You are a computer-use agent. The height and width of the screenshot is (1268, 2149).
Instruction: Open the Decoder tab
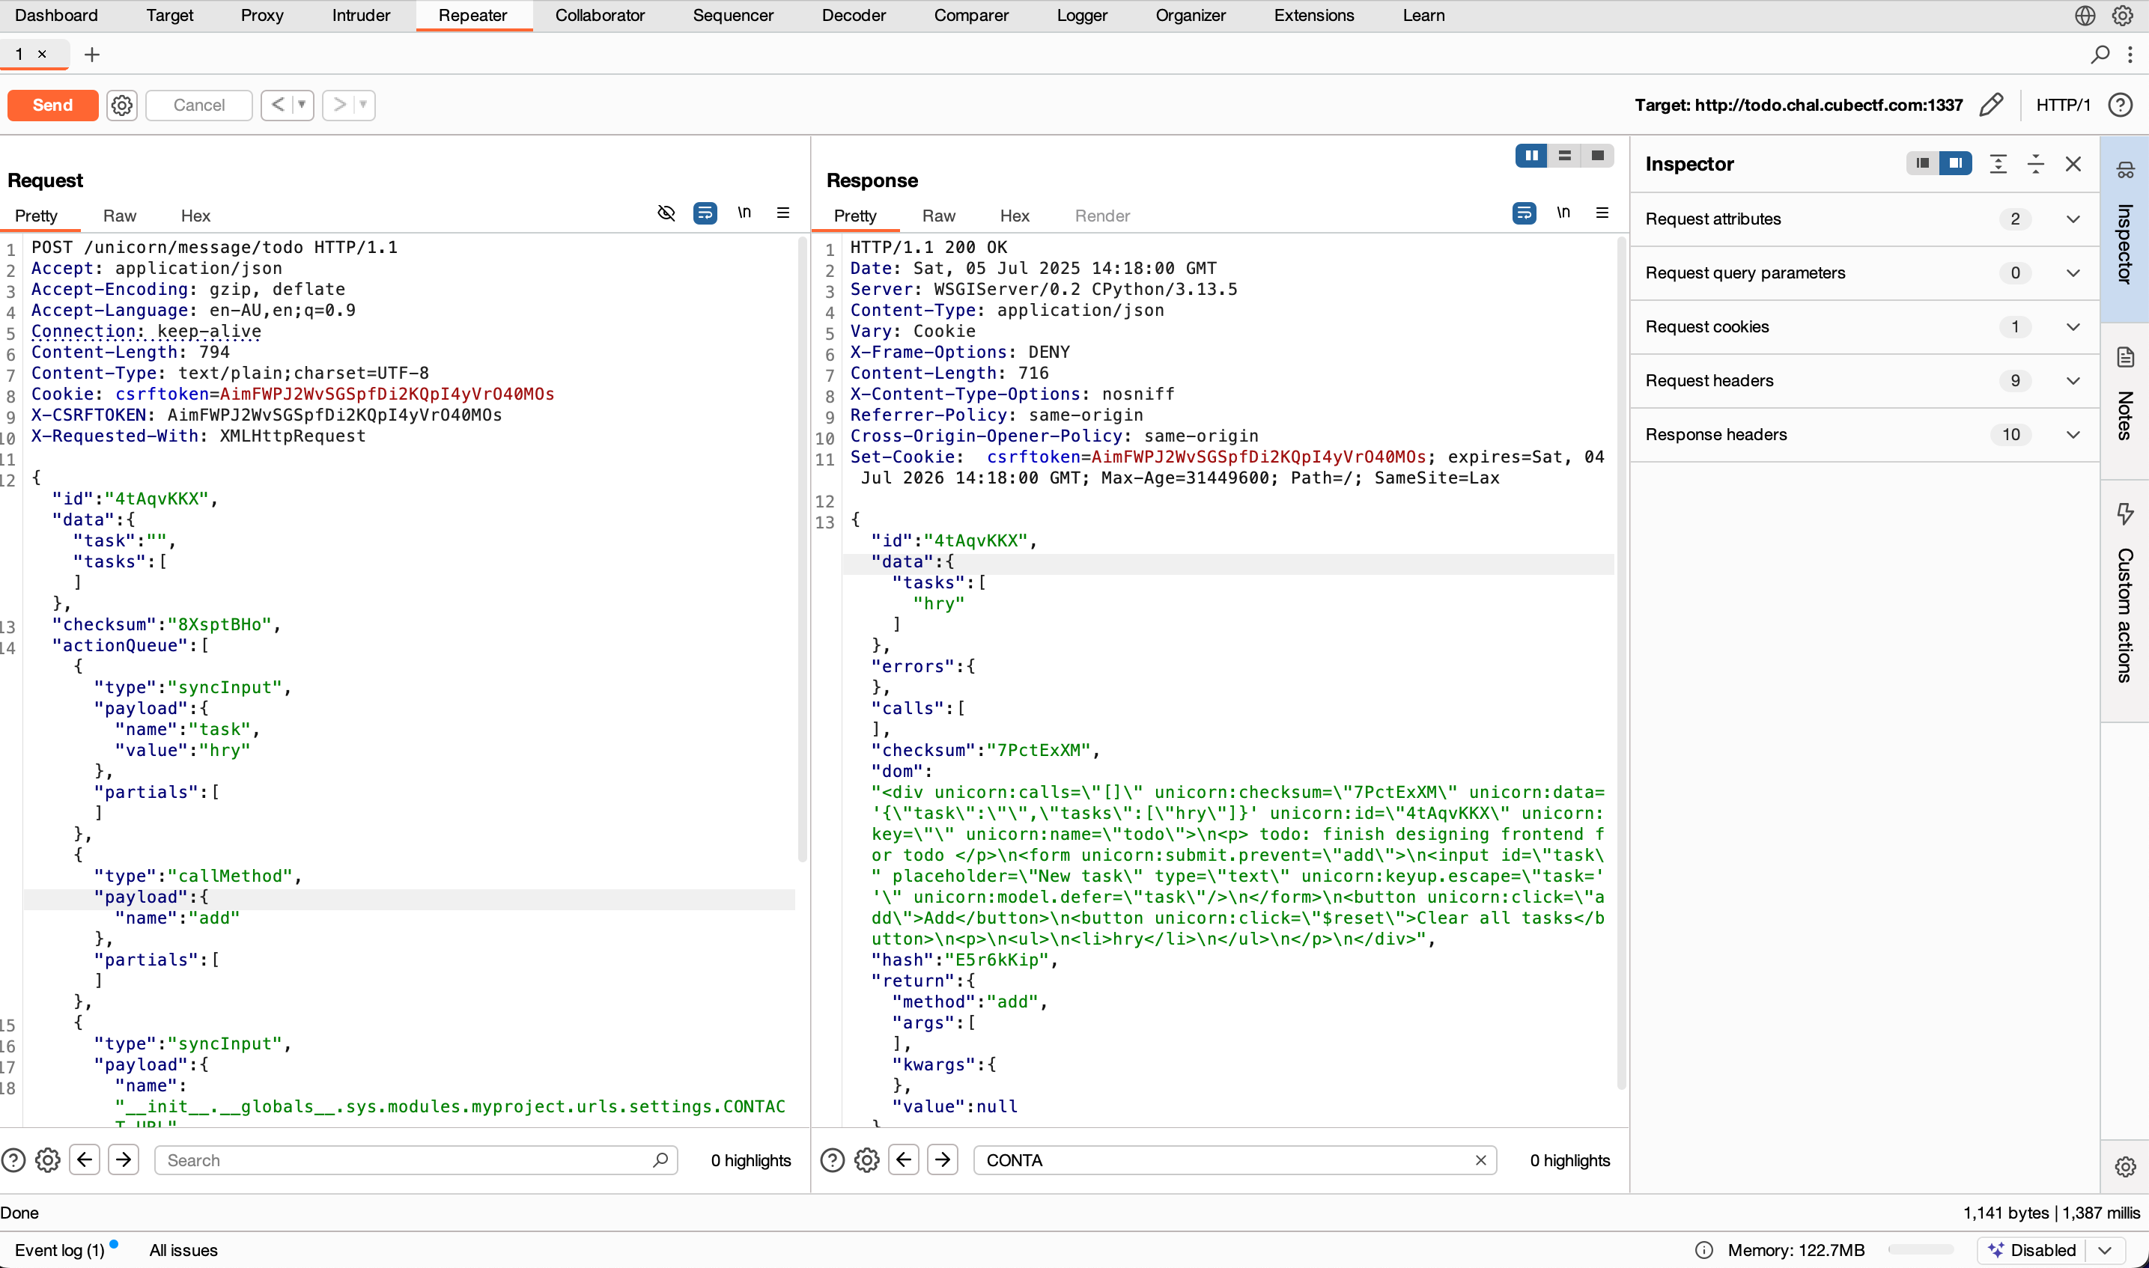[x=854, y=16]
